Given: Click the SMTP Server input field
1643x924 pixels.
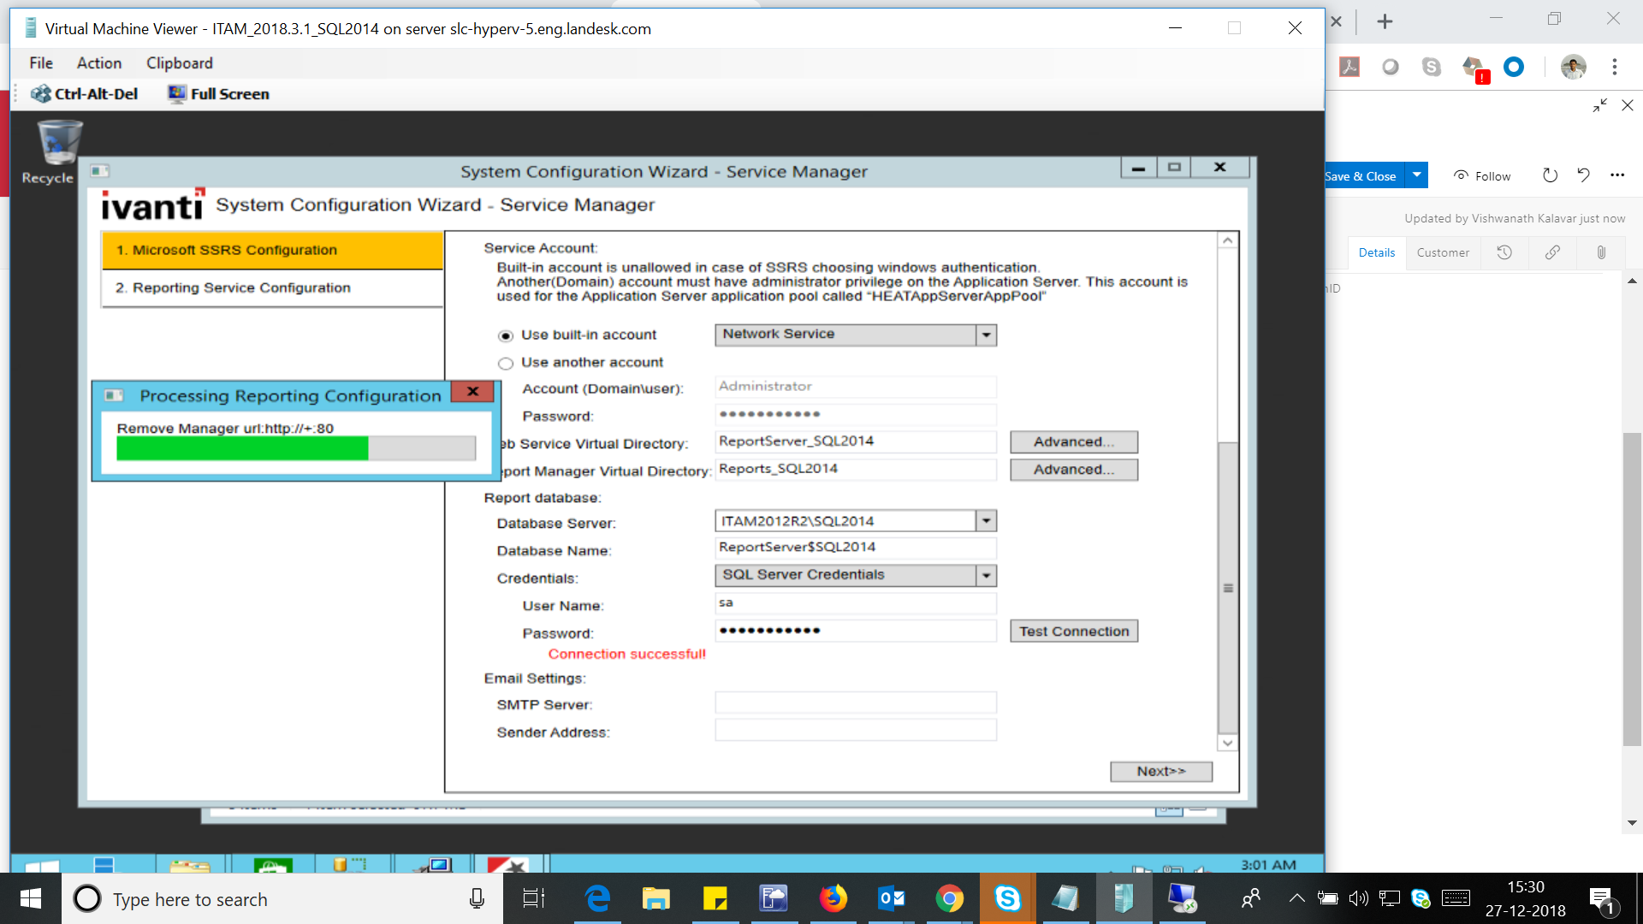Looking at the screenshot, I should pos(855,703).
